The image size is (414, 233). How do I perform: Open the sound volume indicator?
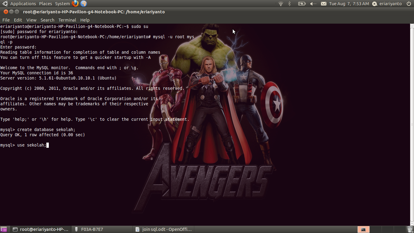click(313, 4)
